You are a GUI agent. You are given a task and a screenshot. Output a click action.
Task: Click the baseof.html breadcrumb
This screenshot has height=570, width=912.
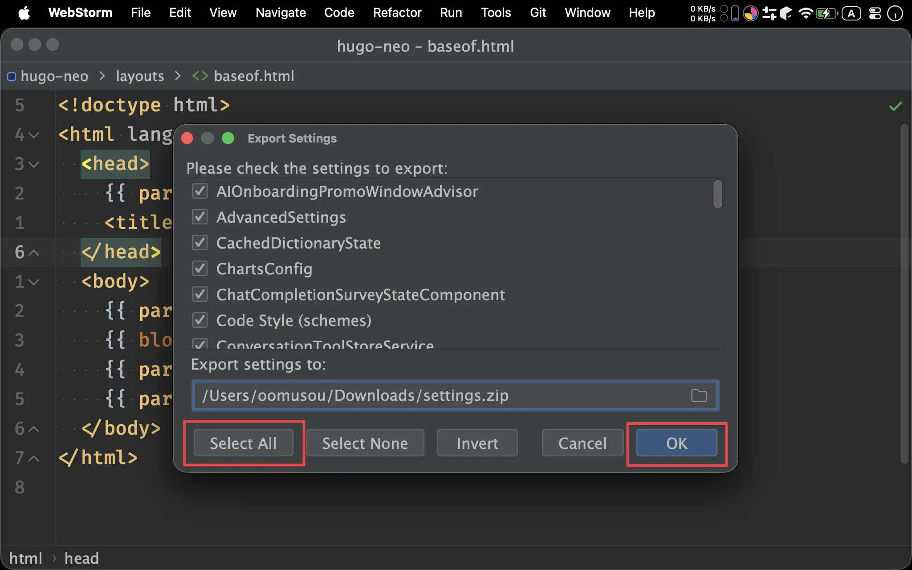click(254, 76)
